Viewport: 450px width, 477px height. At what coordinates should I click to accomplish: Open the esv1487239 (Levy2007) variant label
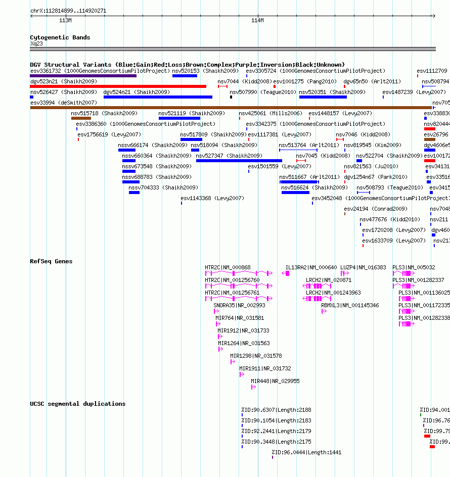click(x=415, y=92)
